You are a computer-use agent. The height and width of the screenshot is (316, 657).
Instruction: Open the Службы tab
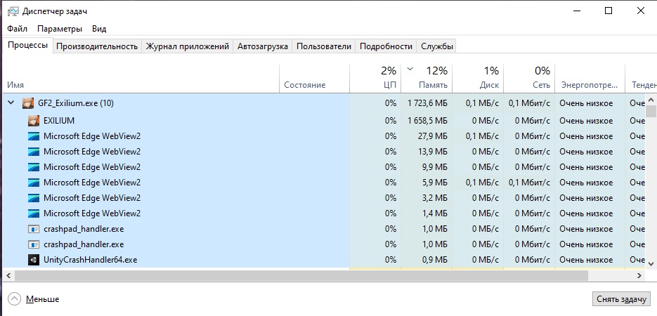437,46
